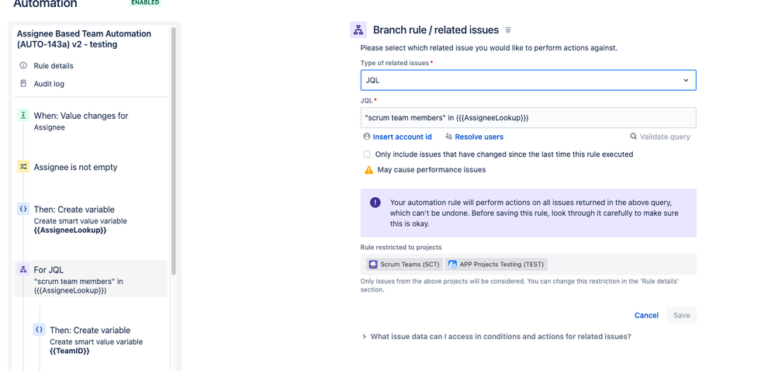
Task: Click the Resolve users people icon
Action: click(x=449, y=137)
